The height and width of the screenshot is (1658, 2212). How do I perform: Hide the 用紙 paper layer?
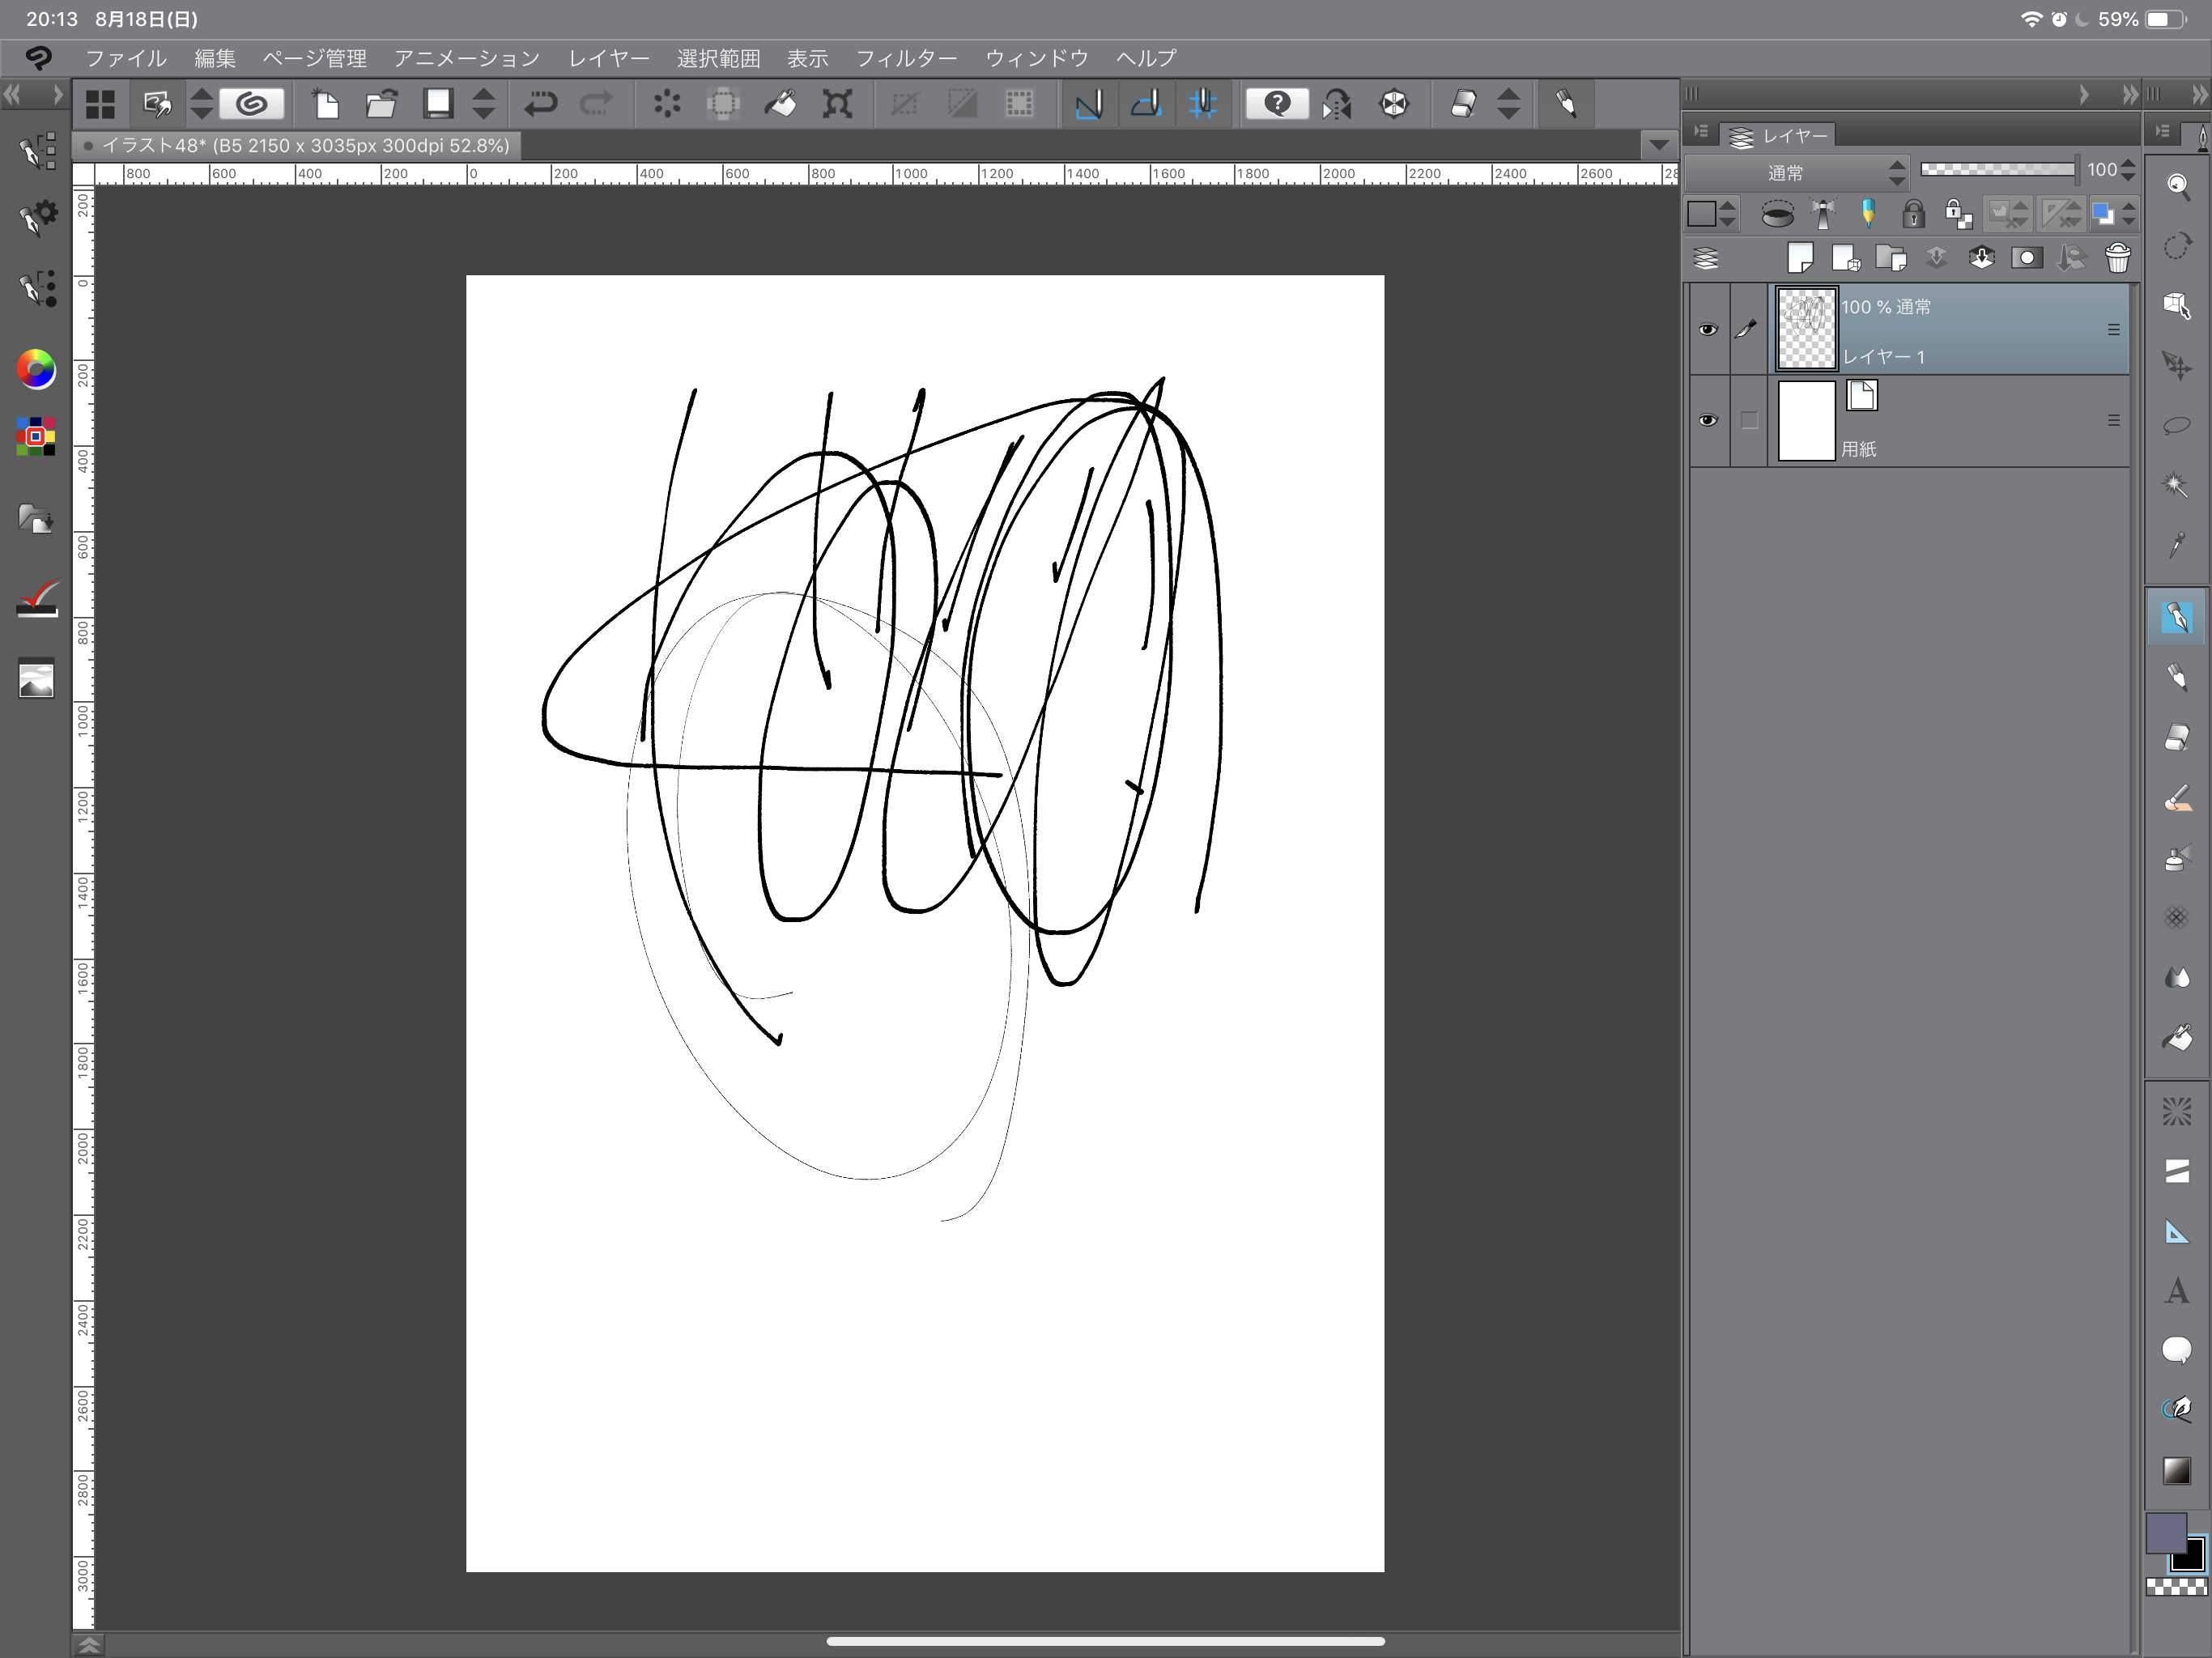pos(1708,420)
